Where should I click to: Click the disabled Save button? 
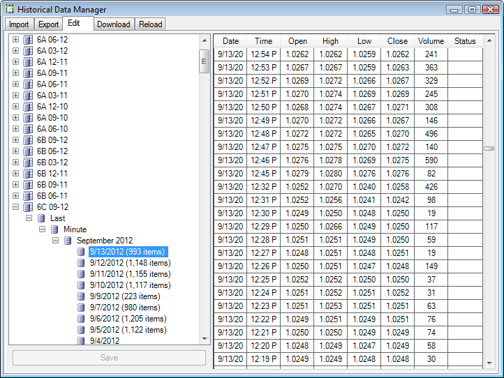(x=110, y=358)
